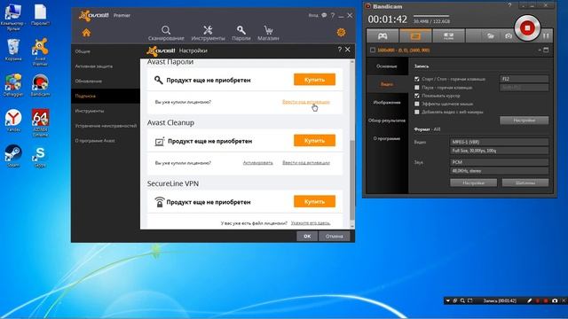
Task: Click license file link under SecureLine VPN
Action: click(311, 223)
